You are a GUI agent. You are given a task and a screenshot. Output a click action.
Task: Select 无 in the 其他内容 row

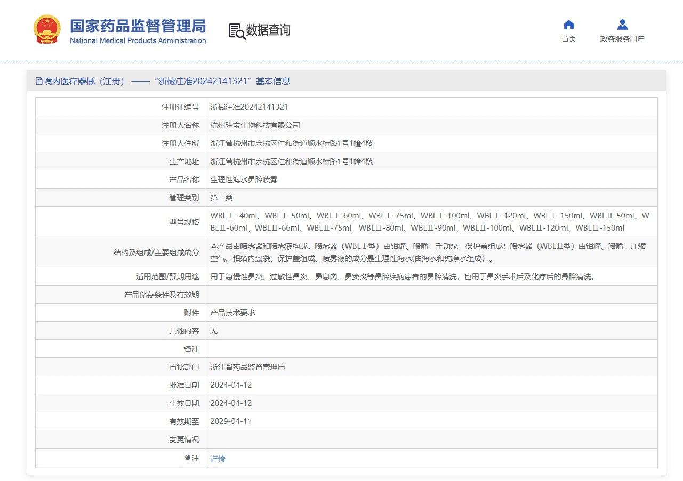214,331
